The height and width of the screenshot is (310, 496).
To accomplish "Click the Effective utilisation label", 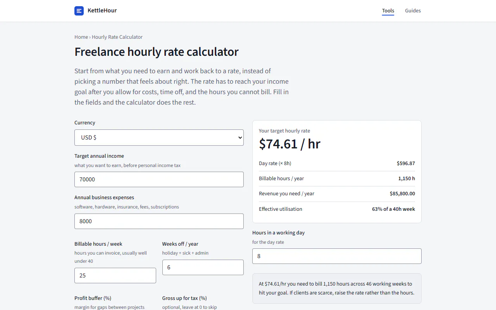I will point(281,209).
